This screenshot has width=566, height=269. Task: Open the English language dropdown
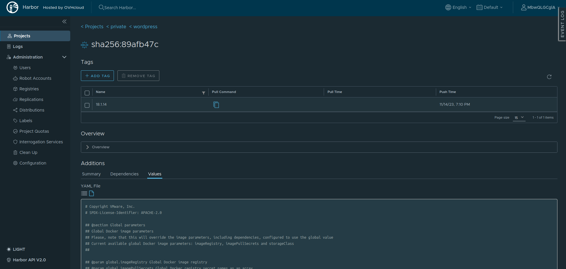pos(458,7)
